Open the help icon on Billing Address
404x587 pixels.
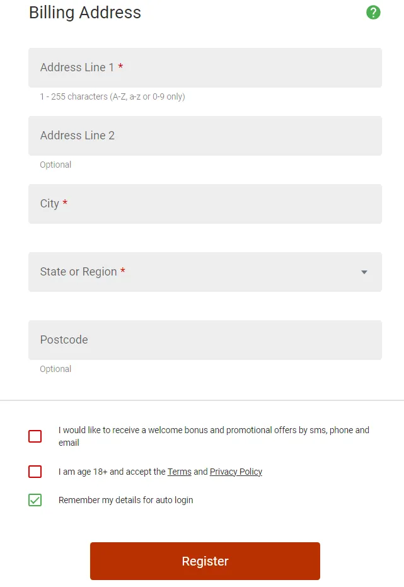(373, 12)
